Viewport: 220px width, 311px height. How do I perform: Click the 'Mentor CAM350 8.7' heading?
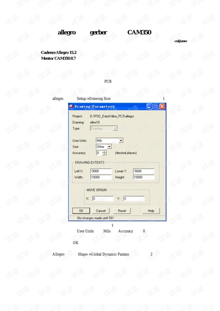coord(58,58)
